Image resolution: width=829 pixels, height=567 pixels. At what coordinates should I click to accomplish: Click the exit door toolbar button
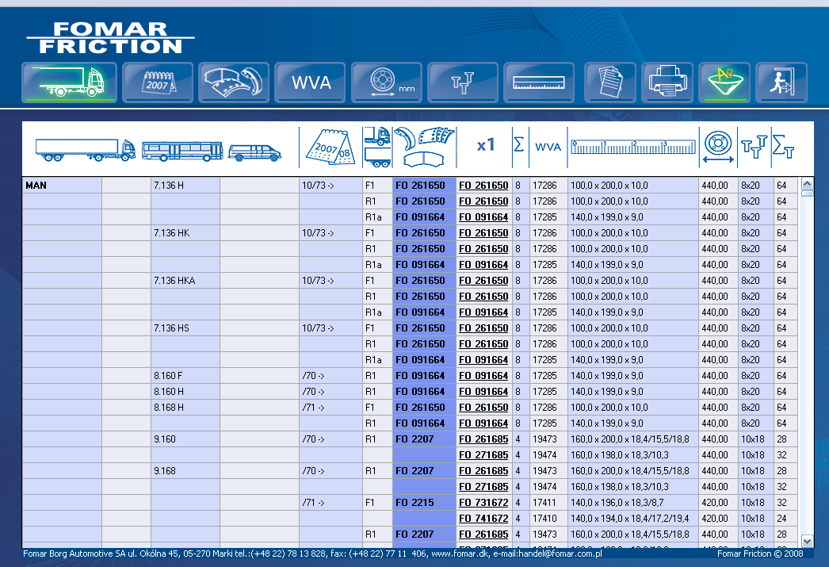[x=781, y=82]
